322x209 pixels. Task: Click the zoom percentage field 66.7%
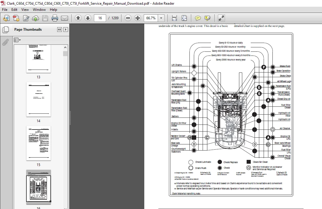click(151, 18)
